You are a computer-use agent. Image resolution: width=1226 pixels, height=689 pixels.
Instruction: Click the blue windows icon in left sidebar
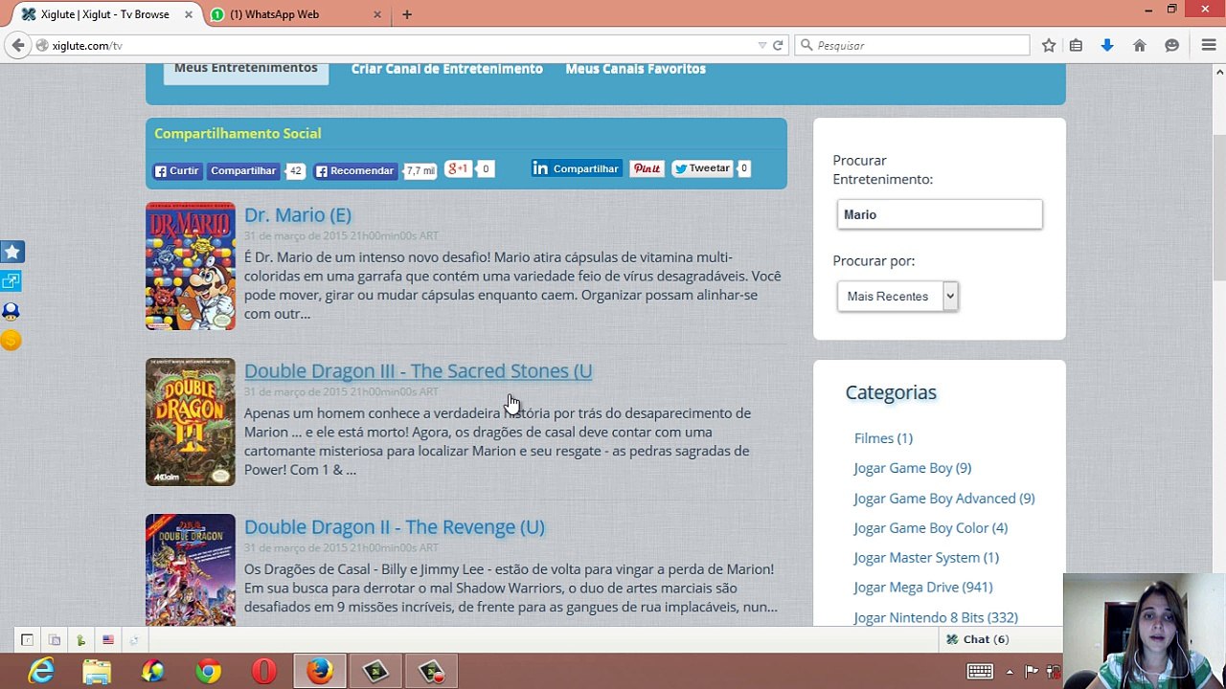[x=11, y=280]
